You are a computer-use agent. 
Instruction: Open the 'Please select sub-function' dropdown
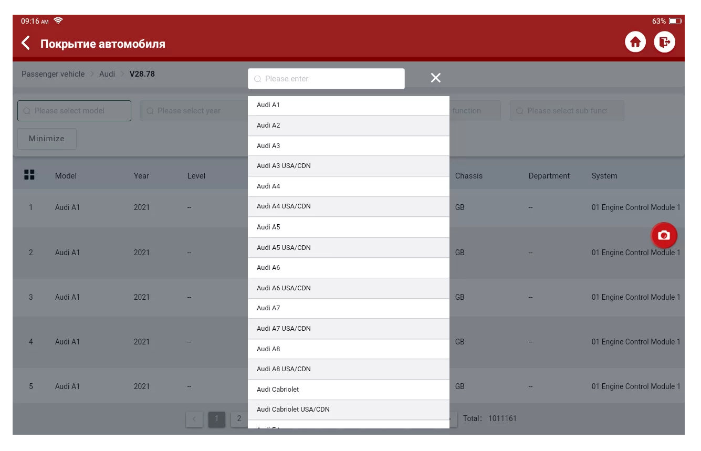(x=567, y=111)
